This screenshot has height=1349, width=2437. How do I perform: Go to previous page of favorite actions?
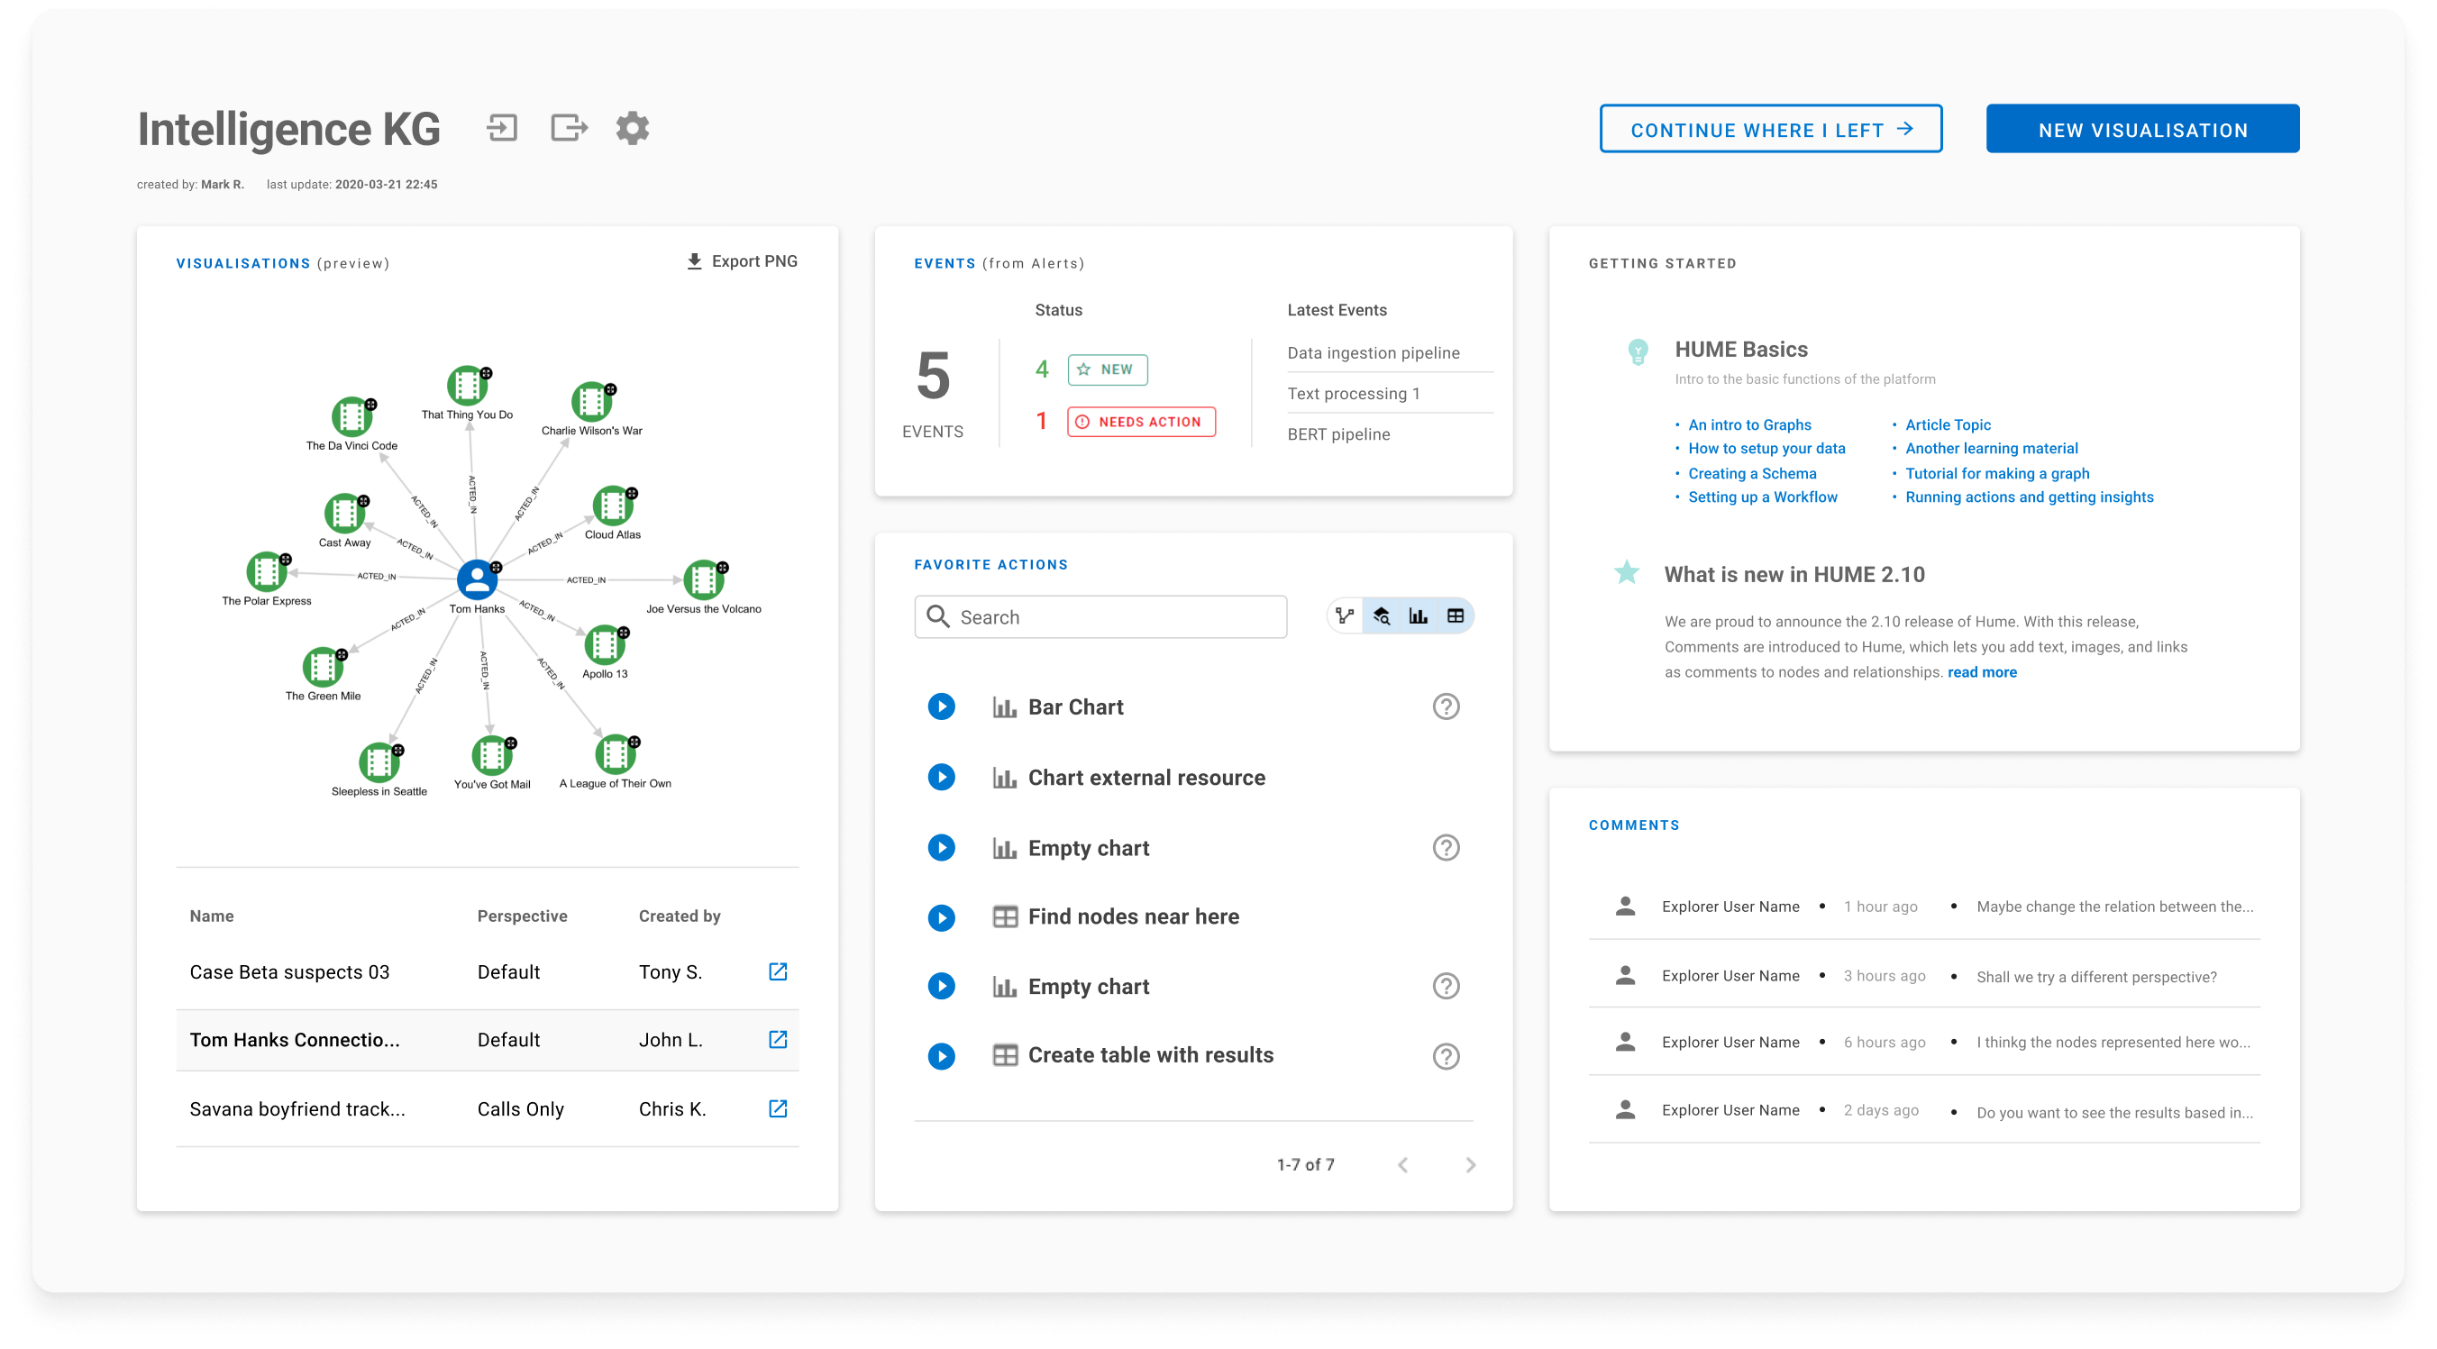pyautogui.click(x=1403, y=1164)
